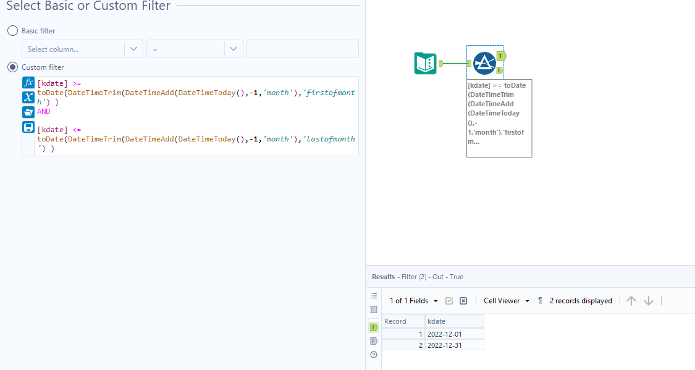Open the '=' operator dropdown

coord(195,49)
